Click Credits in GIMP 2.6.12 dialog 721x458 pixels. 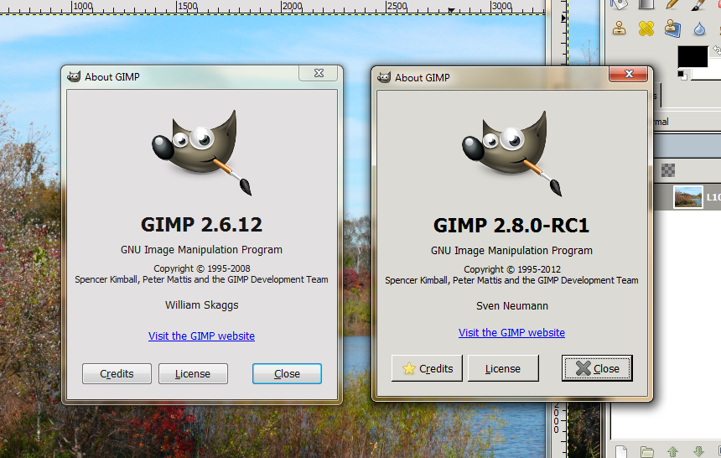point(117,373)
